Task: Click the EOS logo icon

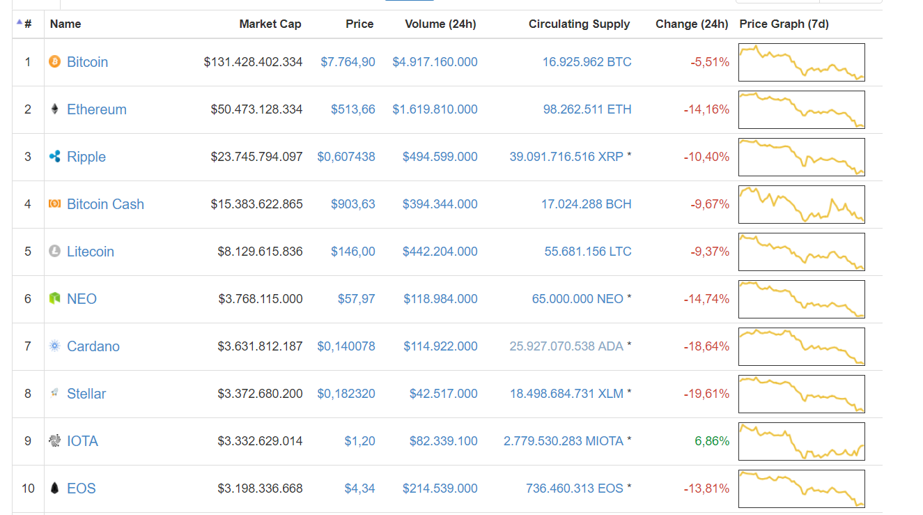Action: click(55, 489)
